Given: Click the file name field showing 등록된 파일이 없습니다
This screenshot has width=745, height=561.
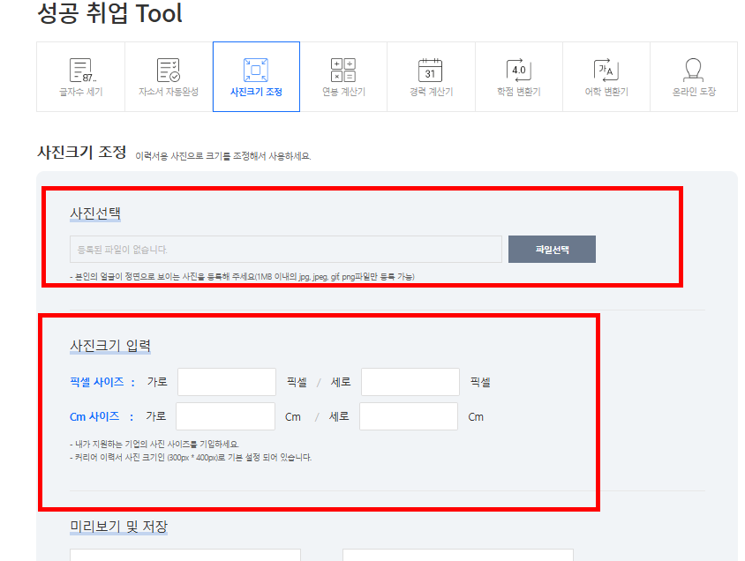Looking at the screenshot, I should click(286, 250).
